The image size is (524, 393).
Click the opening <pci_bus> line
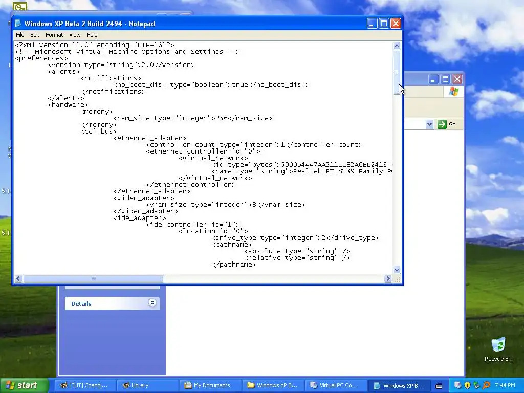[x=99, y=132]
